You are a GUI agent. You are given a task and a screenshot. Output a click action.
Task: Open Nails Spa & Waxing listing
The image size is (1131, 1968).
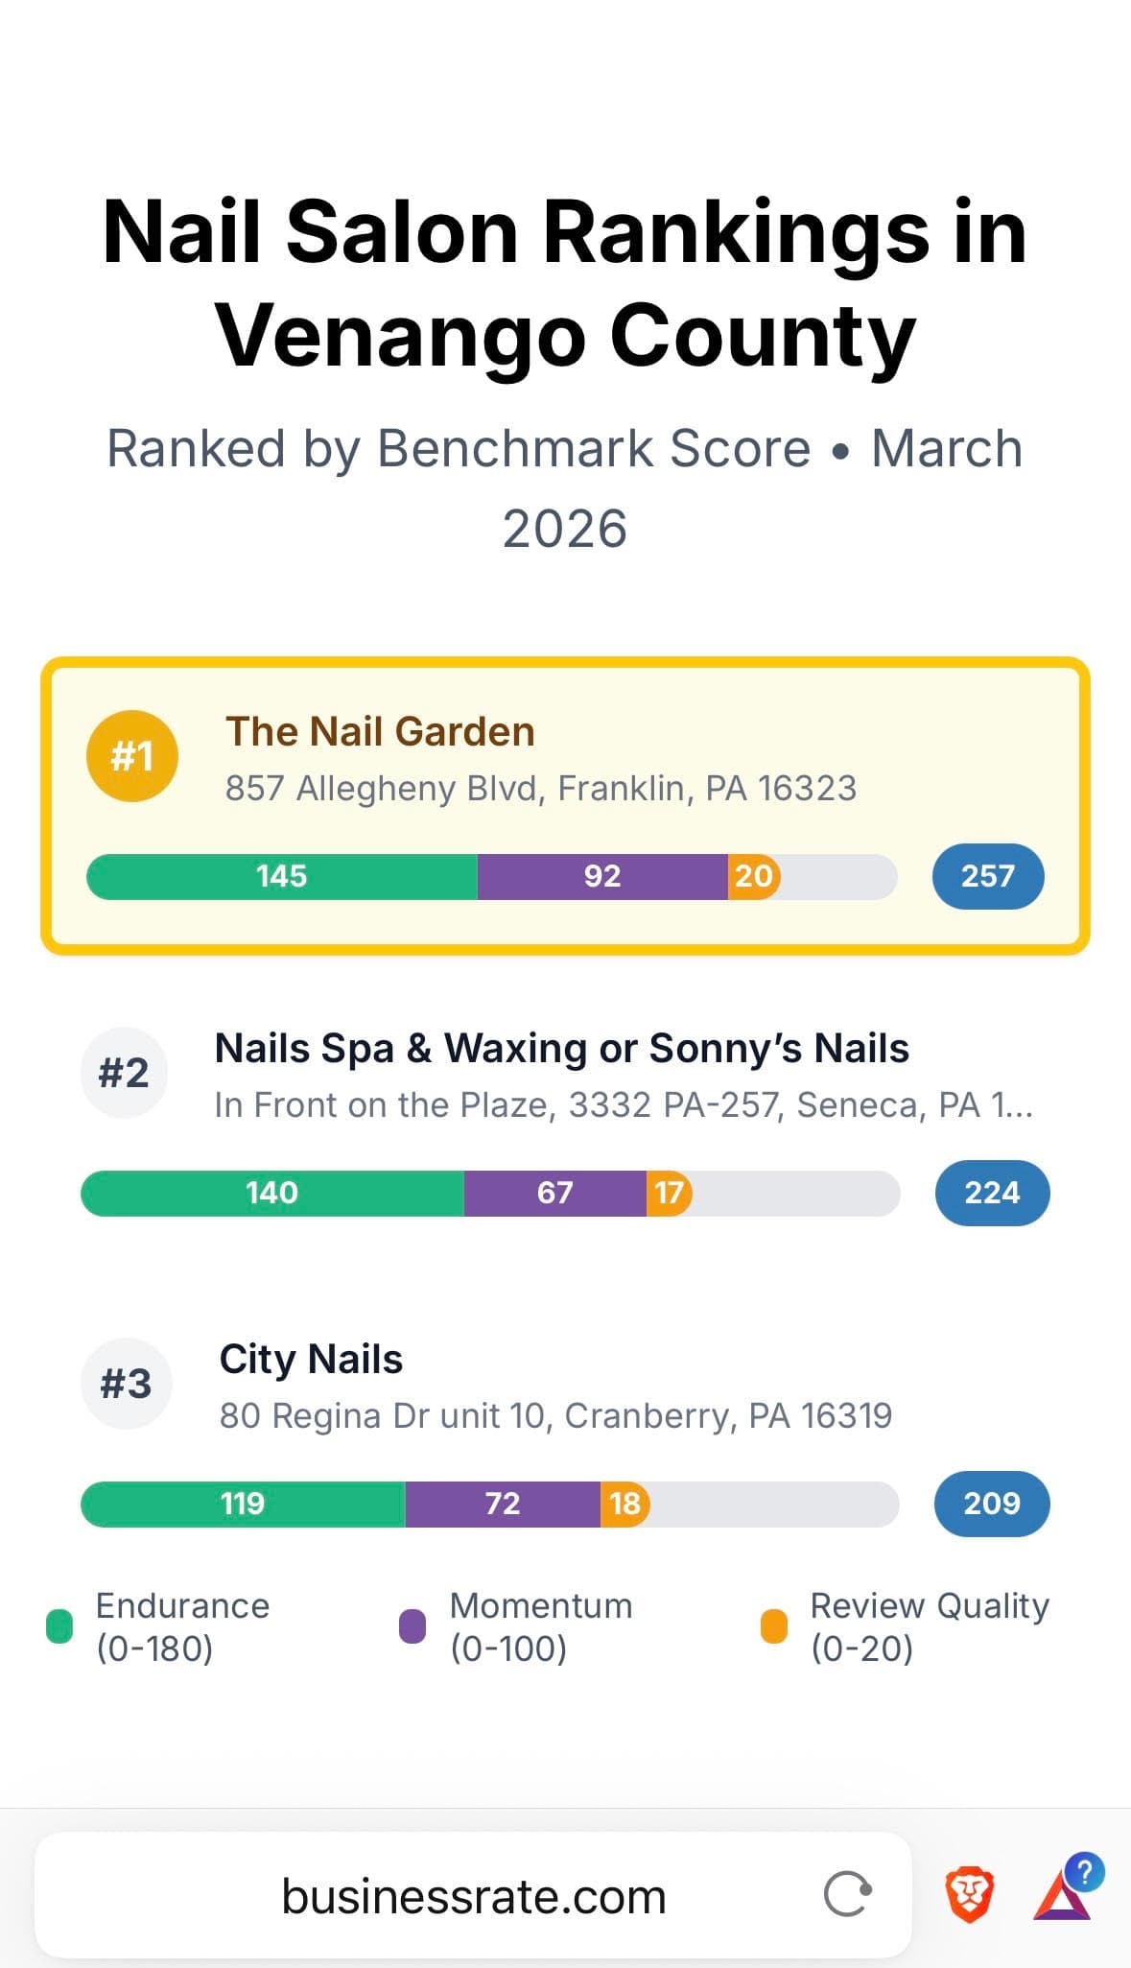click(x=561, y=1049)
